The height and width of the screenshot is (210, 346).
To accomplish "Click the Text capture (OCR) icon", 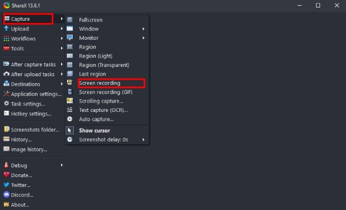I will (x=70, y=110).
